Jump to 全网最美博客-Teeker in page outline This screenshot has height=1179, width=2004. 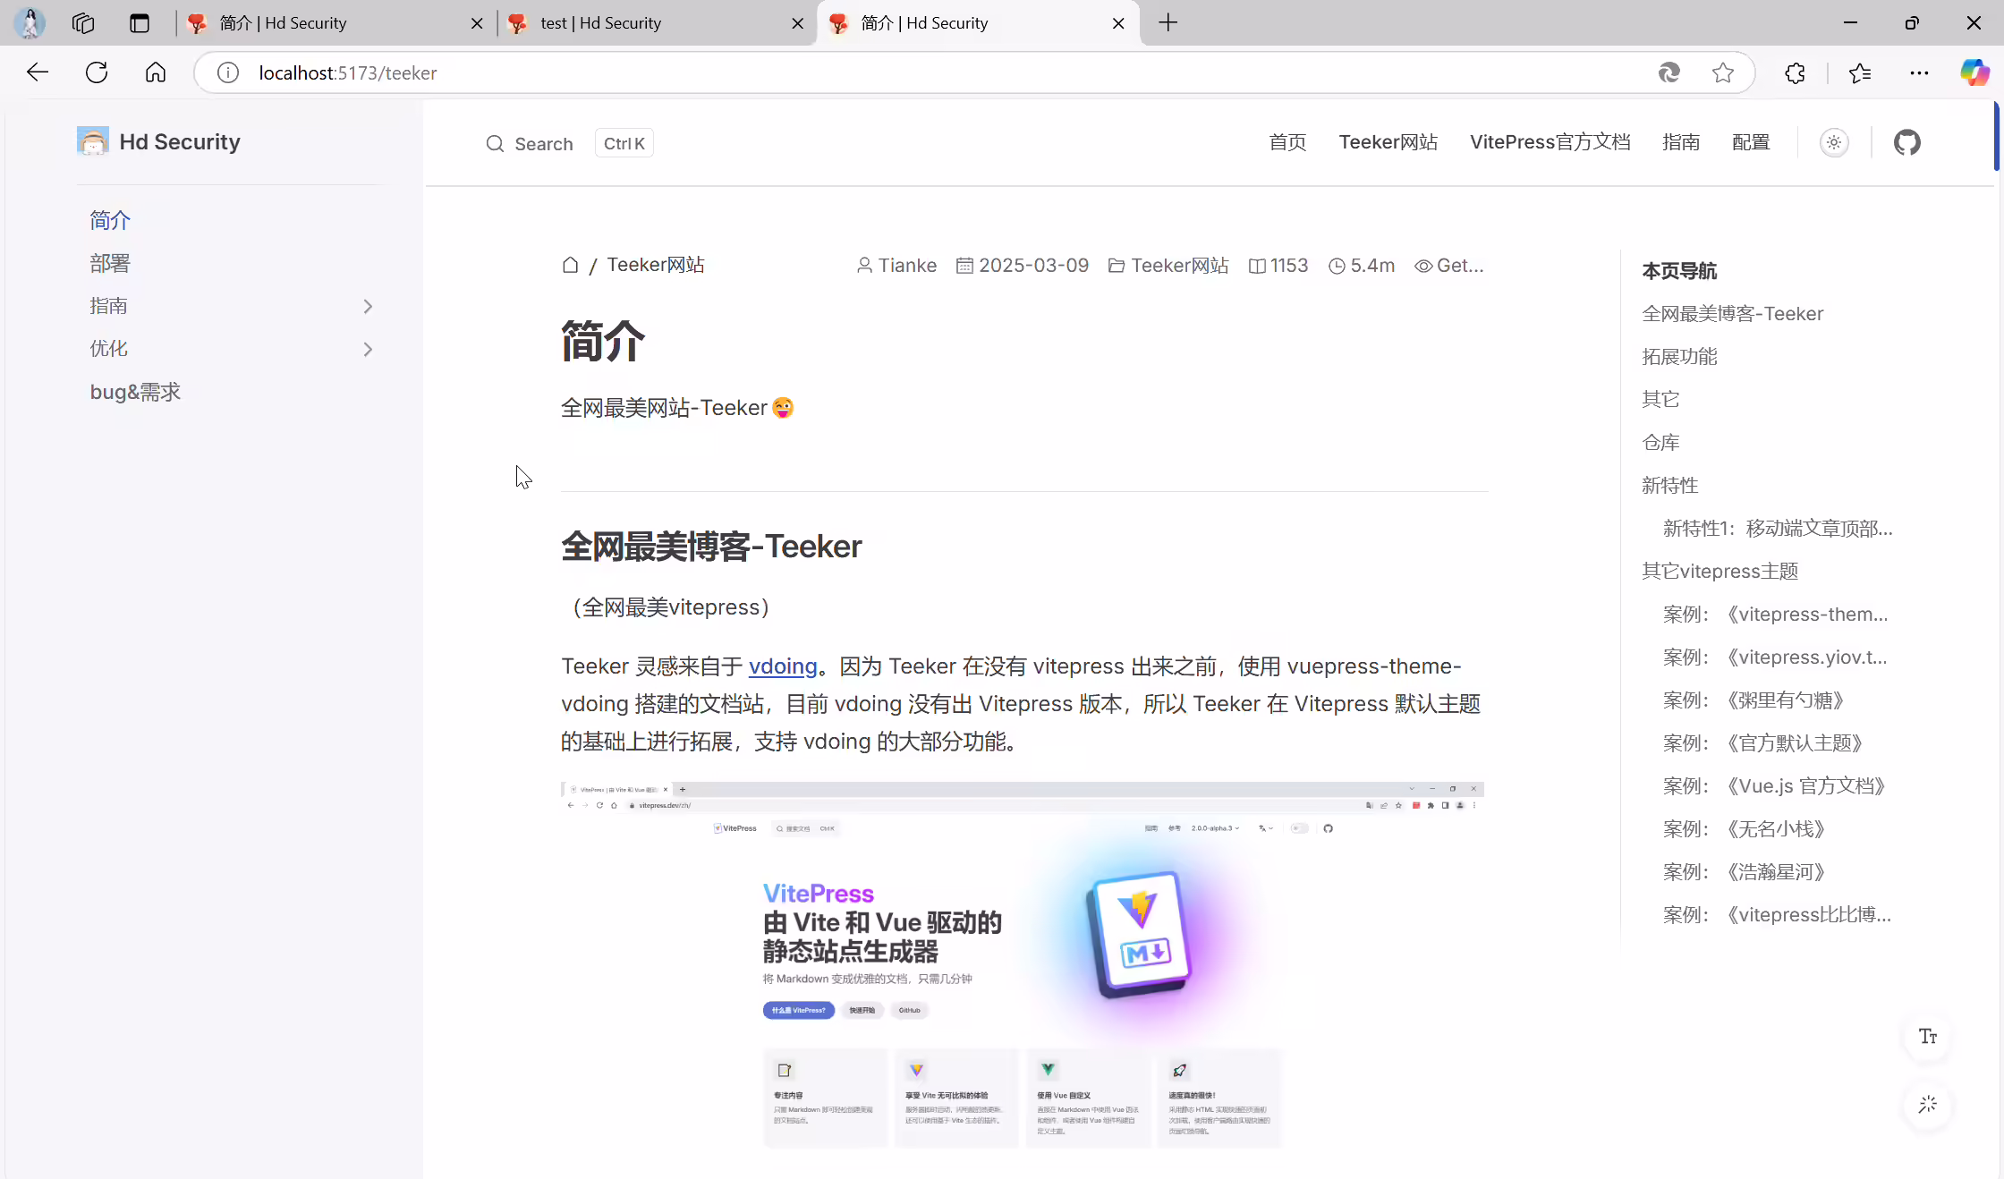click(1732, 314)
